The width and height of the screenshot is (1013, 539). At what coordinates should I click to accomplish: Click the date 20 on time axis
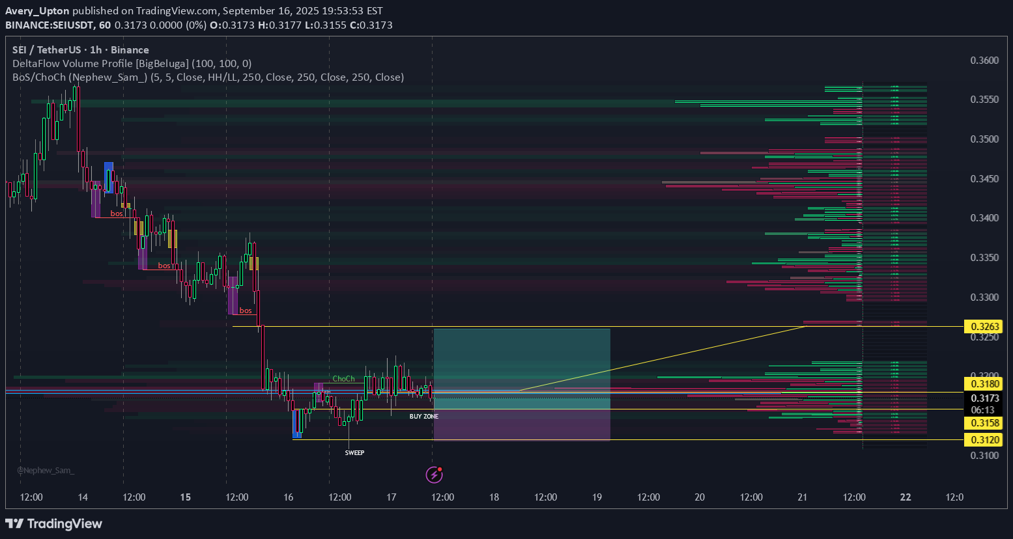click(x=700, y=497)
